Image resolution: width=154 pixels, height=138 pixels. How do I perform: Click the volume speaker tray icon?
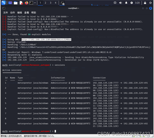coord(121,3)
